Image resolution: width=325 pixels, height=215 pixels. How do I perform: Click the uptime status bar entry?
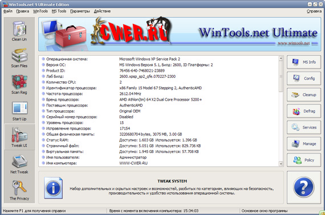pyautogui.click(x=154, y=211)
